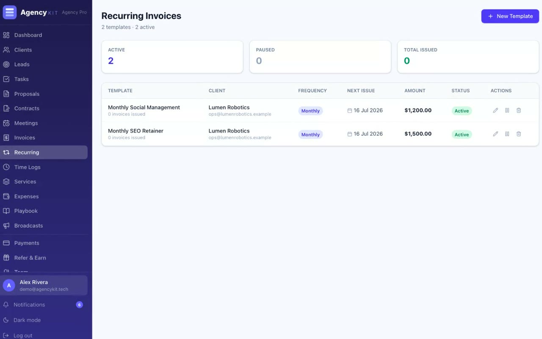Edit the Monthly SEO Retainer template
This screenshot has height=339, width=542.
click(495, 134)
